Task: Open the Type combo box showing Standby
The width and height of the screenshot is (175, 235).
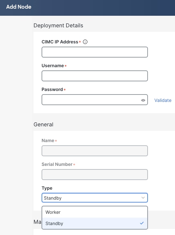Action: 95,198
